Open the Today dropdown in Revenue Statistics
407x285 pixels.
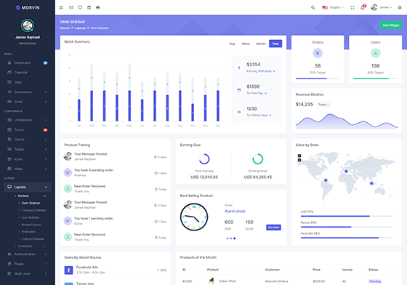click(323, 105)
